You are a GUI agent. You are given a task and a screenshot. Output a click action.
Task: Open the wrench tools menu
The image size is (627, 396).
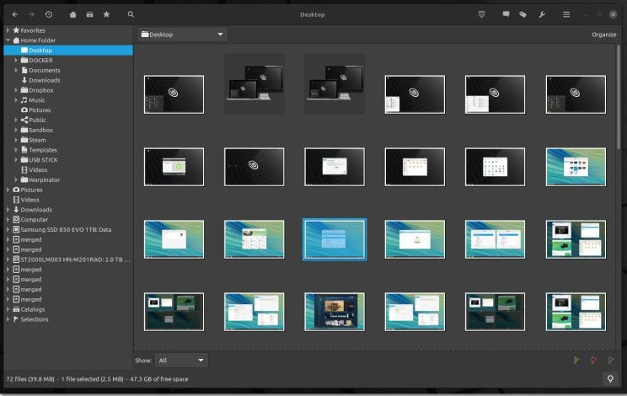542,14
